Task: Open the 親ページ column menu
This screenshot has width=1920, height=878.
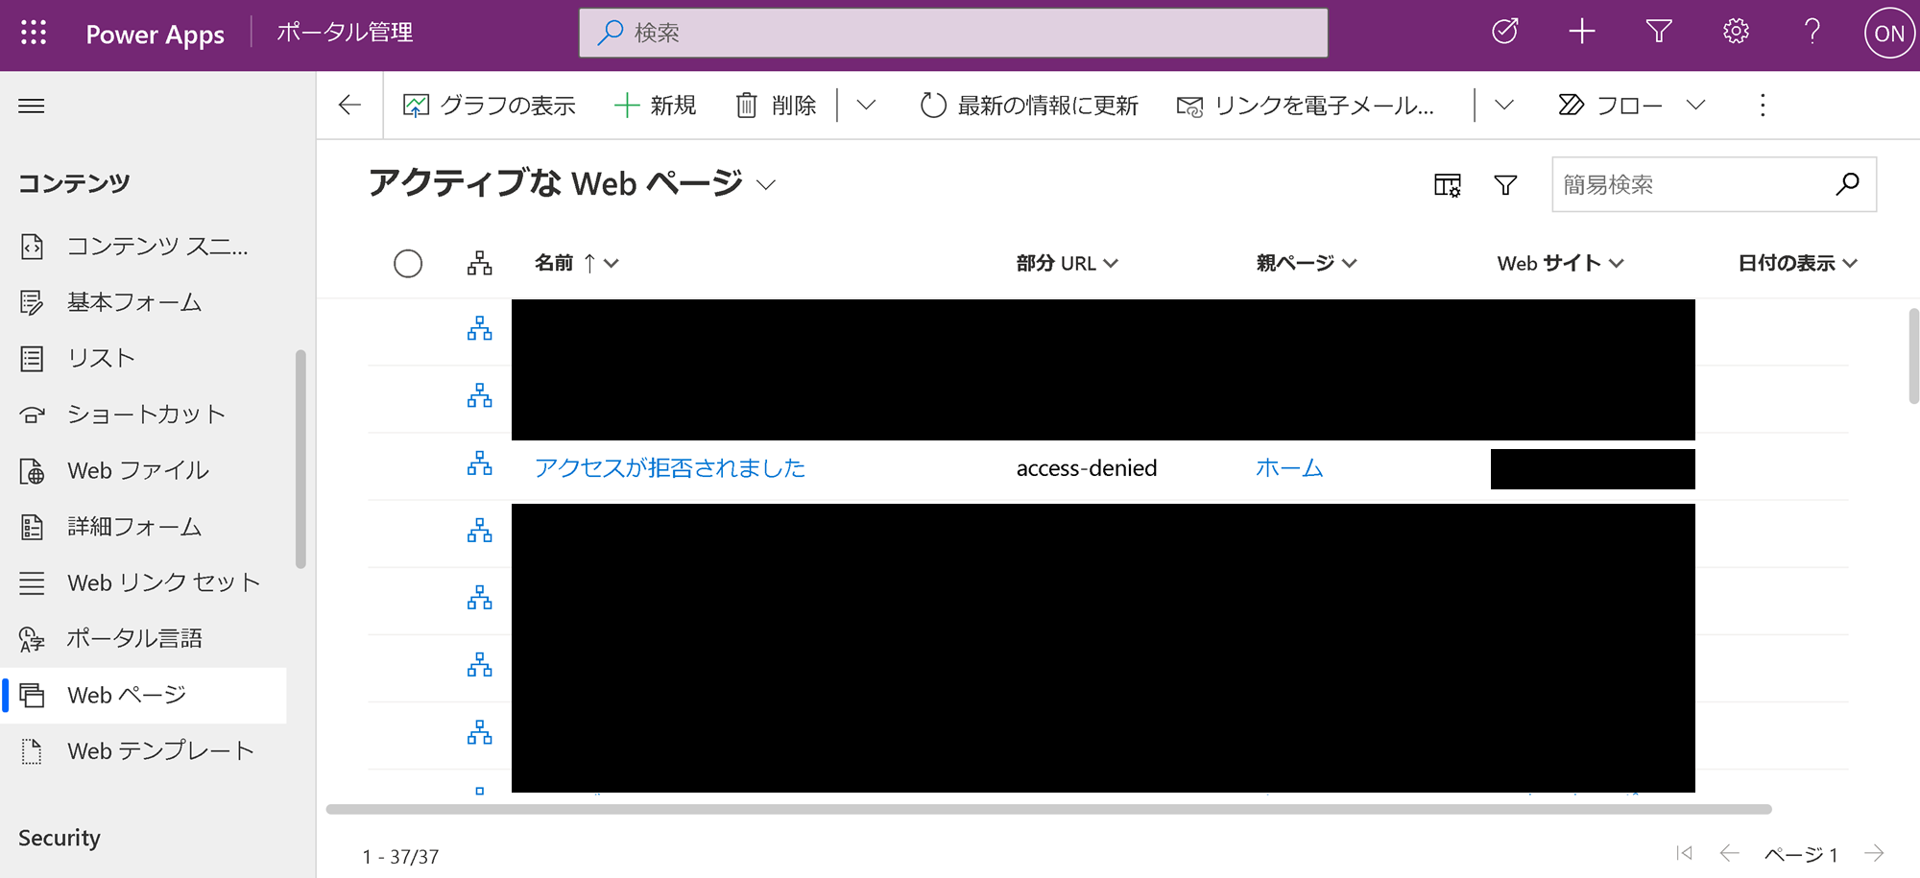Action: point(1306,263)
